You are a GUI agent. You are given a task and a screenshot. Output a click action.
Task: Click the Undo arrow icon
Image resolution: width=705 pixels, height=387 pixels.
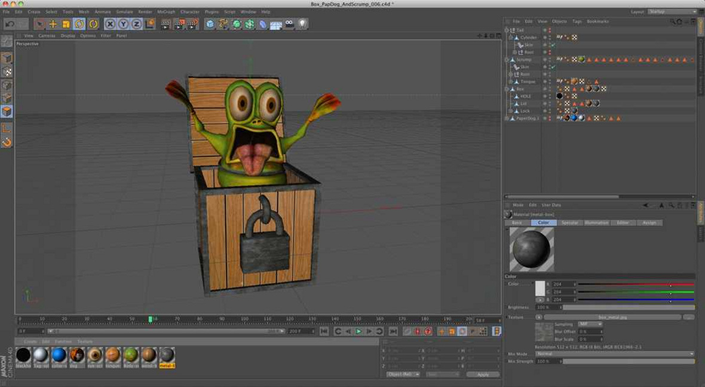pos(9,24)
